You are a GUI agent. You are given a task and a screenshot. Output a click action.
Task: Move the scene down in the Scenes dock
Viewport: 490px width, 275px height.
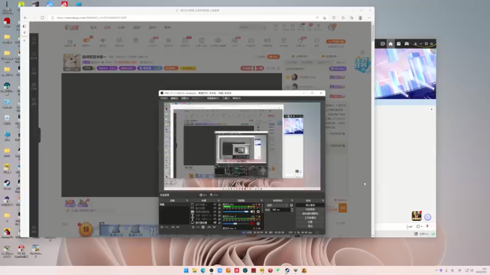click(x=178, y=227)
